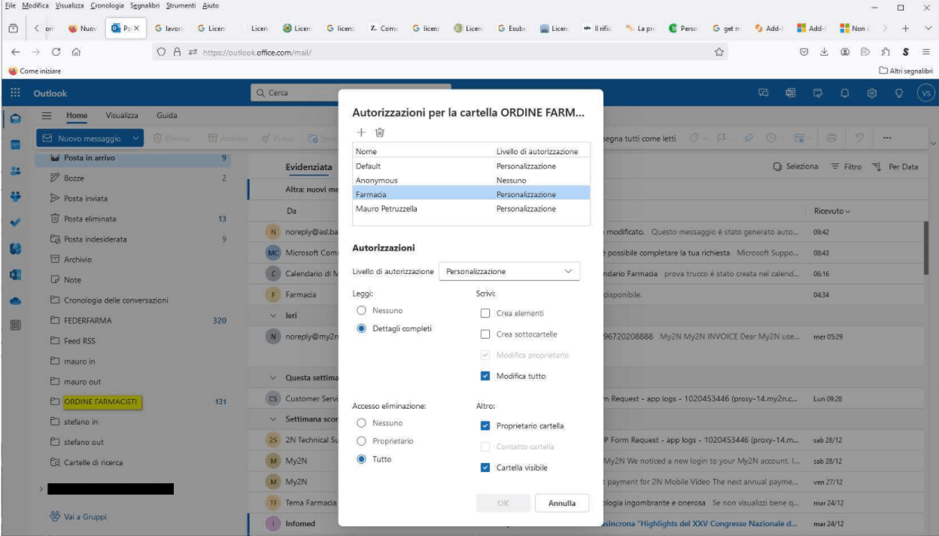Uncheck Proprietario cartella checkbox

click(485, 425)
